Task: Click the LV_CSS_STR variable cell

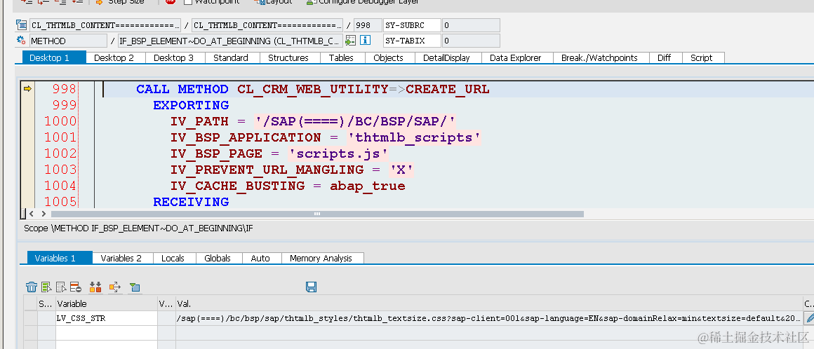Action: (107, 318)
